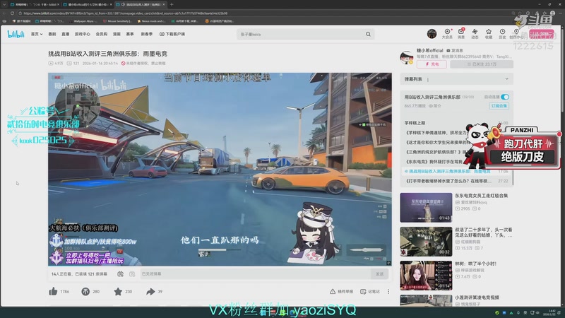This screenshot has width=565, height=318.
Task: Open the 直播 nav item
Action: coord(65,34)
